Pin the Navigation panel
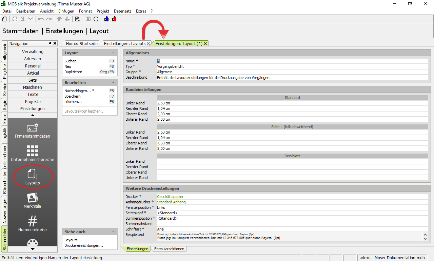The height and width of the screenshot is (261, 434). click(x=50, y=43)
